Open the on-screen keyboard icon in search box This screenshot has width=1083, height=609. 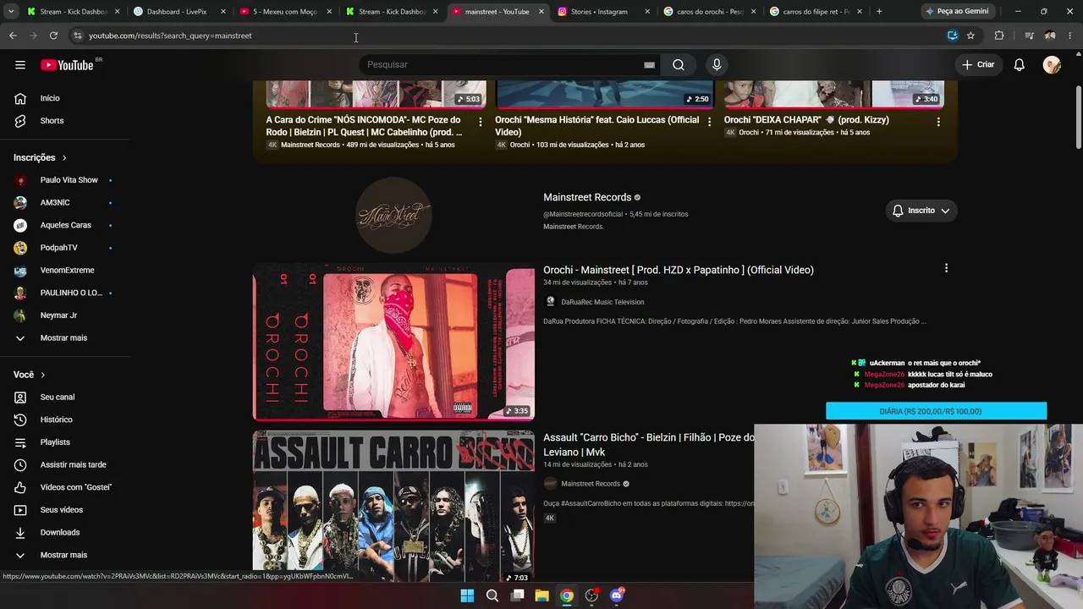tap(649, 65)
